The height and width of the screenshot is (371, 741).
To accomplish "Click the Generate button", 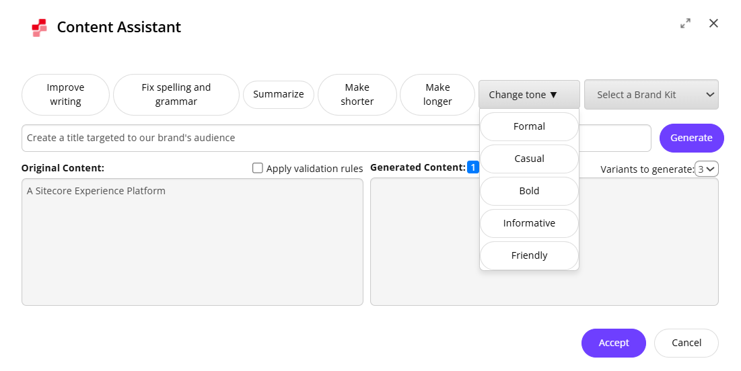I will [x=691, y=138].
